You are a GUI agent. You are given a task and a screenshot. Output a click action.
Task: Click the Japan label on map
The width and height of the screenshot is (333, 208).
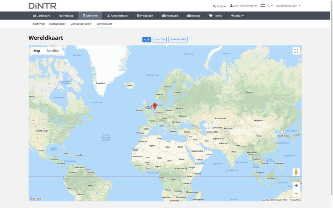point(297,135)
